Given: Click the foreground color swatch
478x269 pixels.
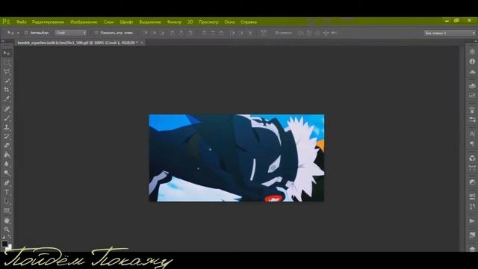Looking at the screenshot, I should [4, 244].
